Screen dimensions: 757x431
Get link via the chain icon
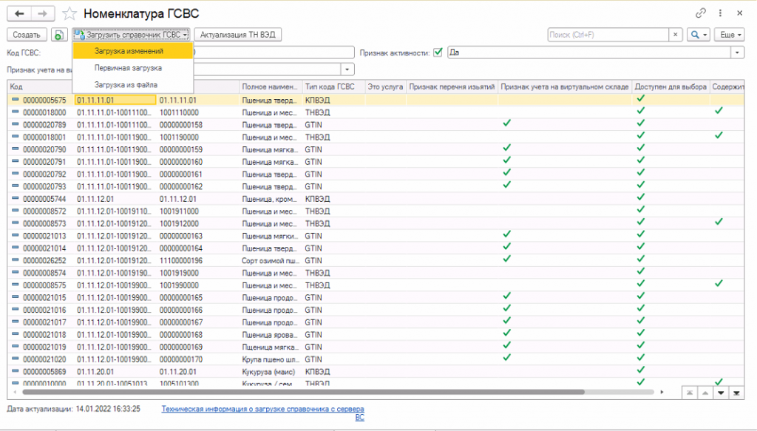[701, 13]
